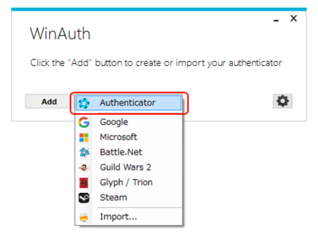Viewport: 318px width, 238px height.
Task: Click the 'Click the "Add" button' instruction text
Action: pos(156,63)
